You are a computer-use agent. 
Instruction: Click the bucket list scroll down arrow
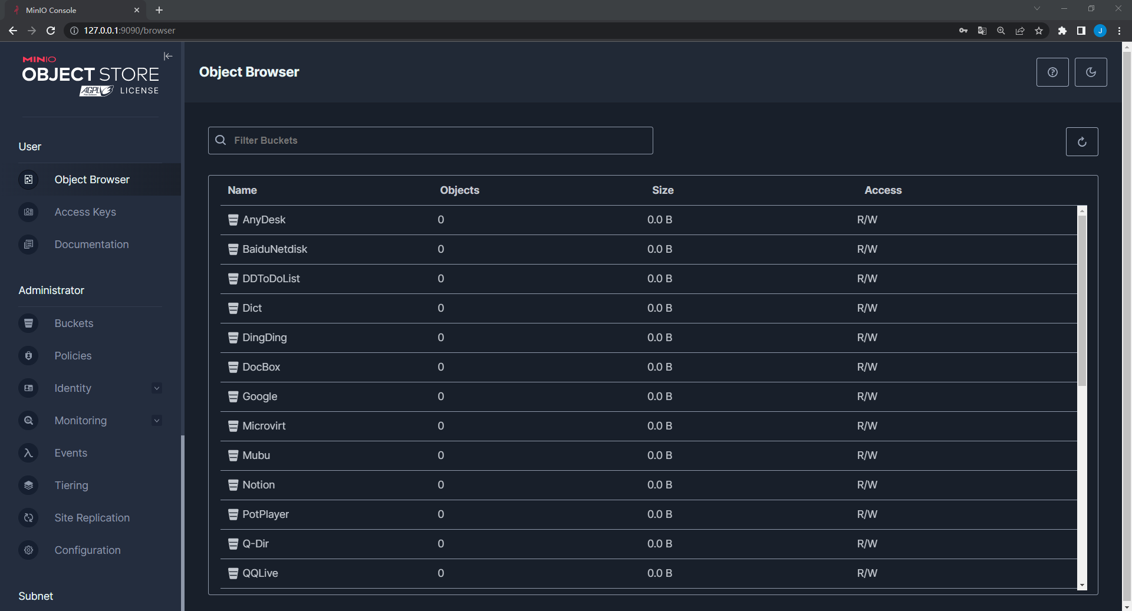pos(1082,585)
